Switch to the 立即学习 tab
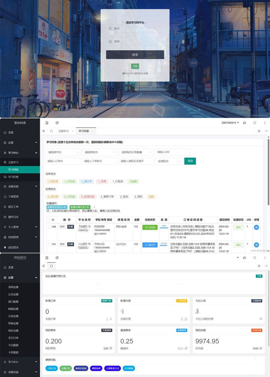 click(x=63, y=131)
